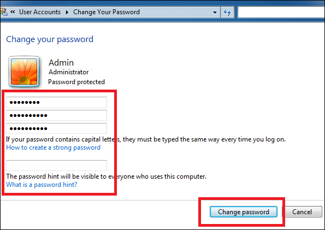Screen dimensions: 325x230
Task: Refresh the page with the refresh icon
Action: pyautogui.click(x=227, y=12)
